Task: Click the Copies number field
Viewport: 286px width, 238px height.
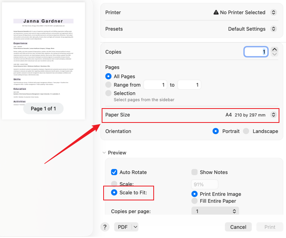Action: point(256,52)
